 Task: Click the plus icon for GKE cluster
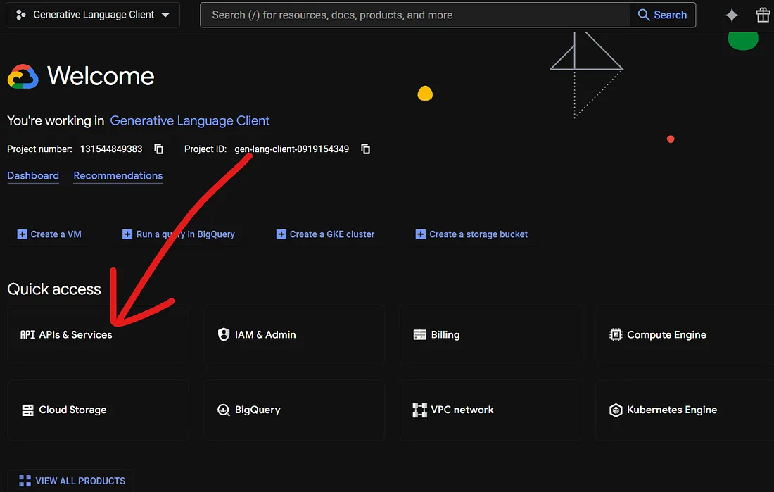pyautogui.click(x=281, y=234)
